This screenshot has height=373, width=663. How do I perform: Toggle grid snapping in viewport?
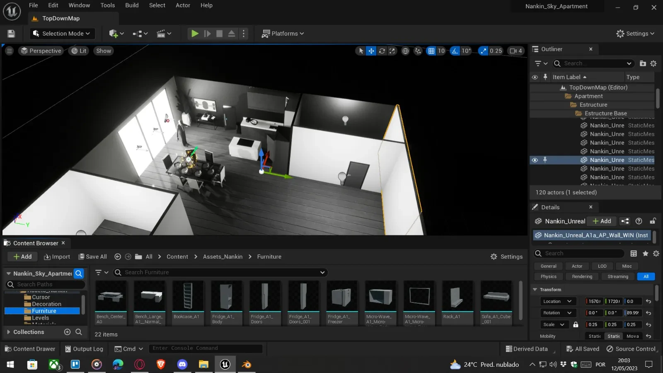pos(431,51)
